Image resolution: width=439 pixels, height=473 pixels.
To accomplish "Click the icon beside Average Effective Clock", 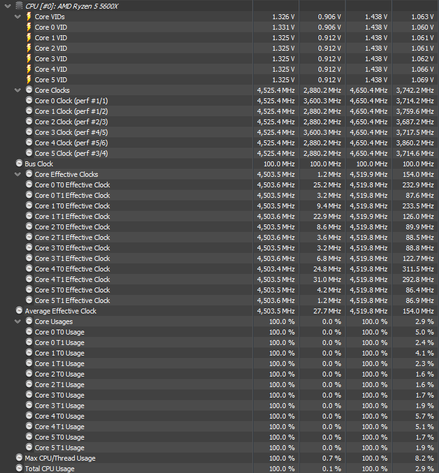I will click(x=19, y=310).
